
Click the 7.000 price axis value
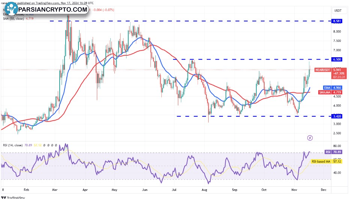(x=337, y=50)
